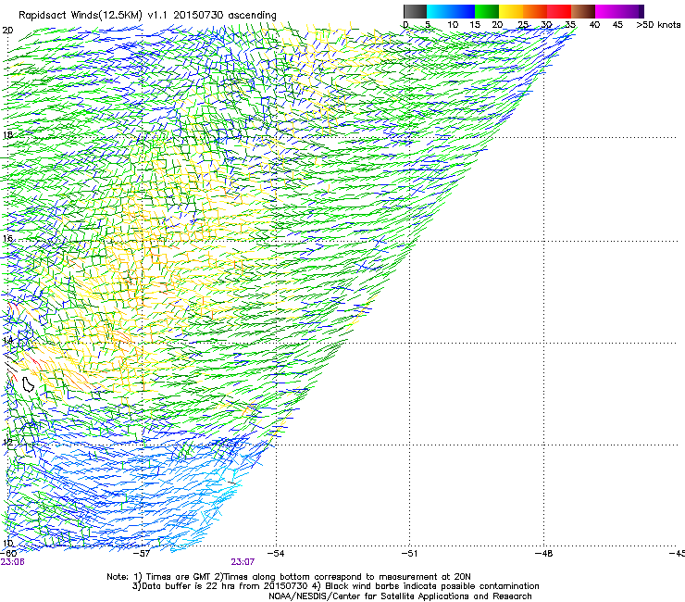
Task: Click the '16' latitude axis label
Action: (x=7, y=239)
